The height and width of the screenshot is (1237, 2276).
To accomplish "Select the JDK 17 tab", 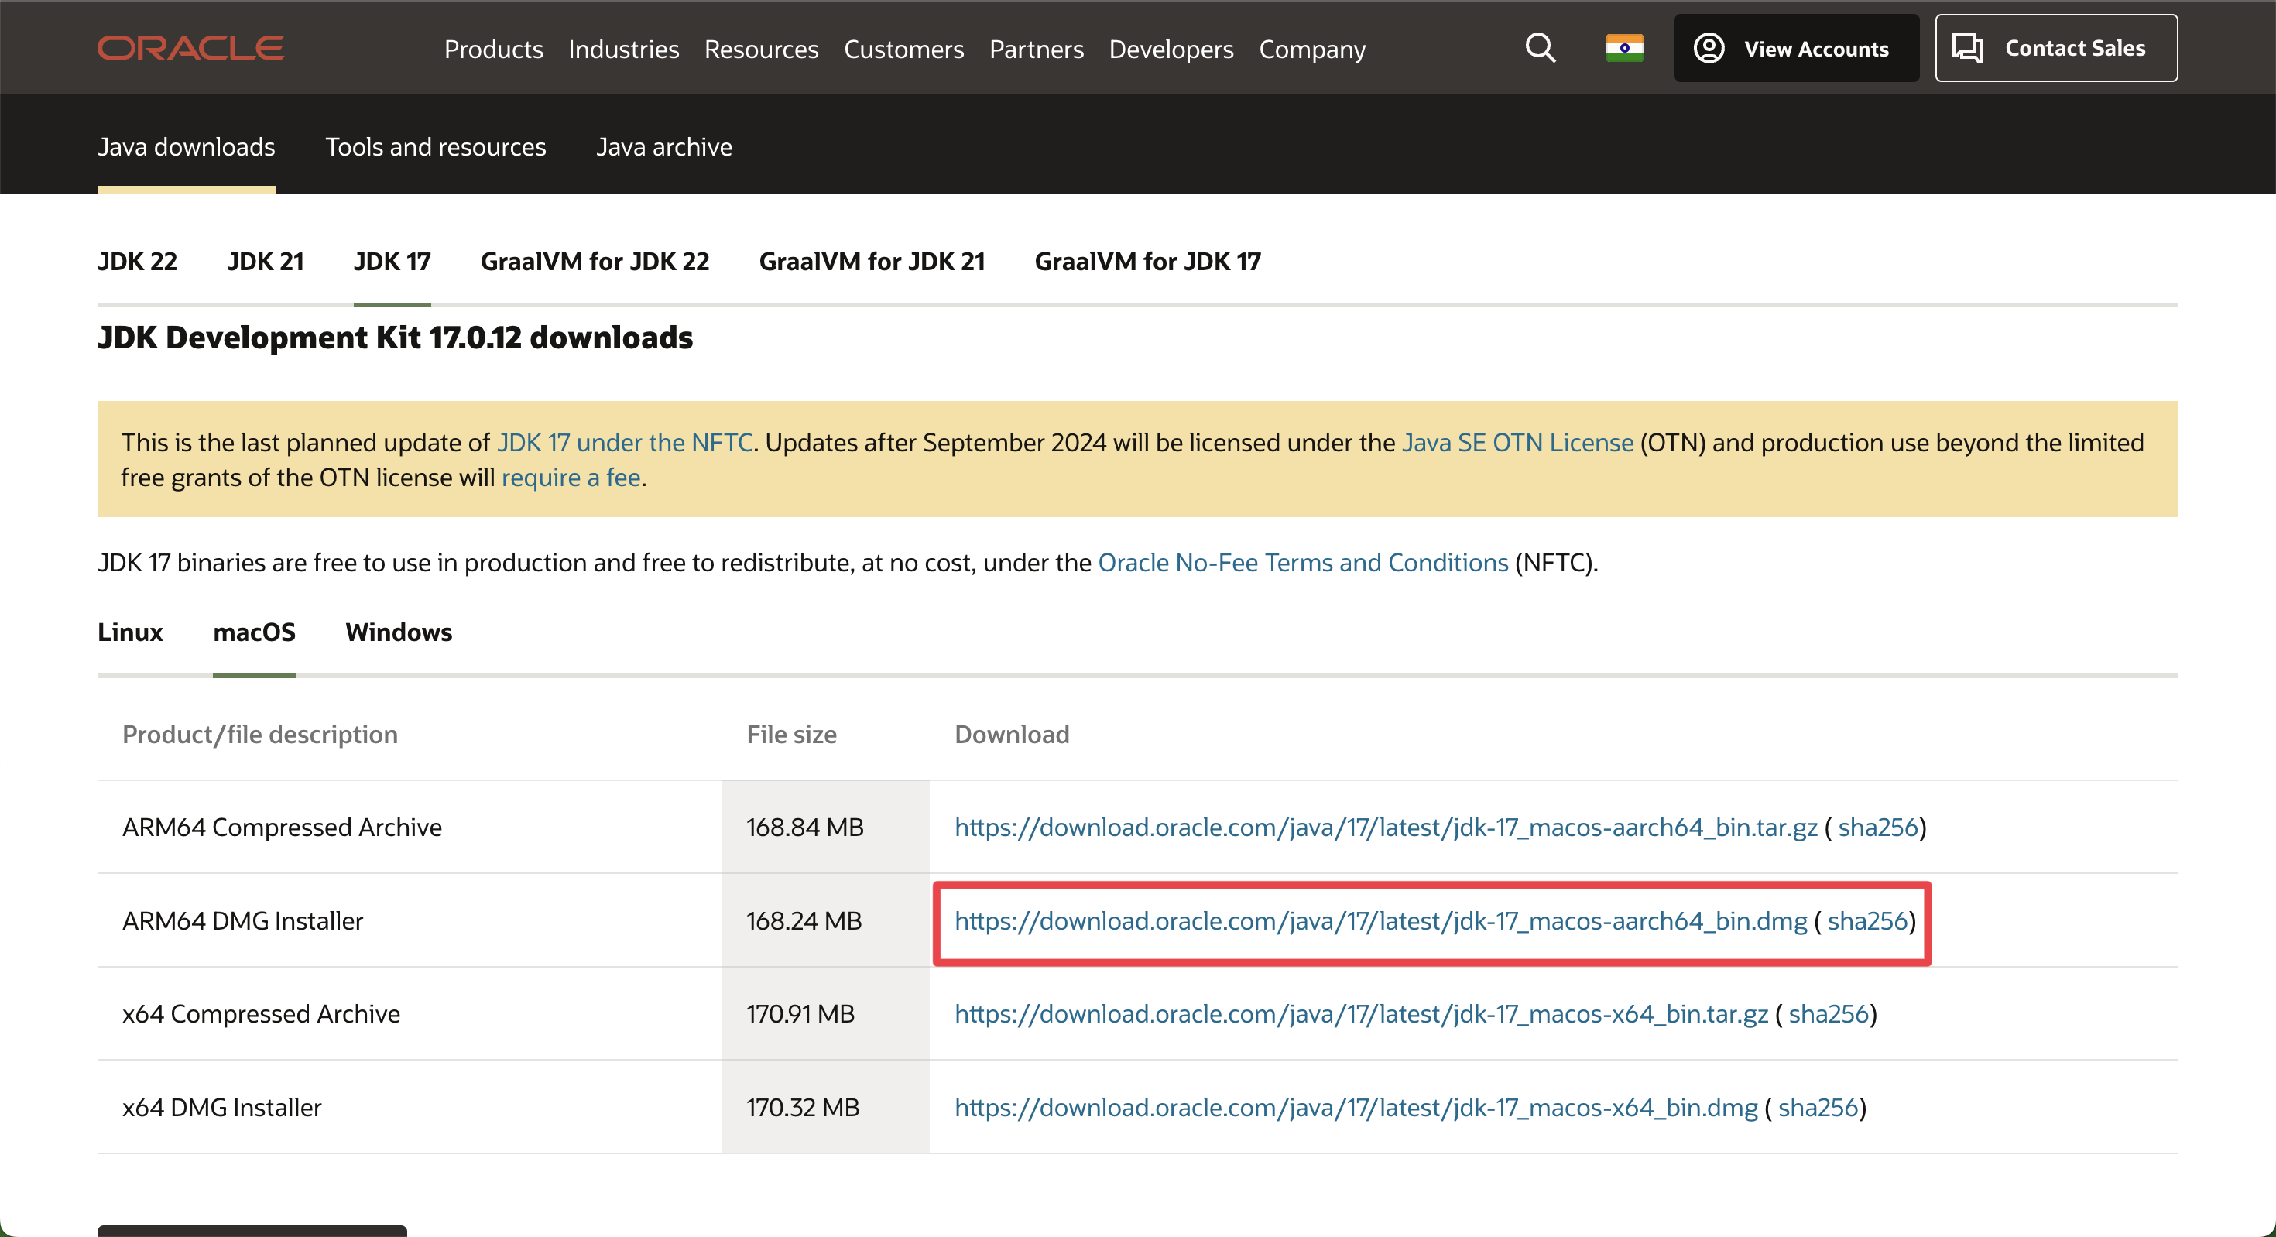I will [x=392, y=262].
